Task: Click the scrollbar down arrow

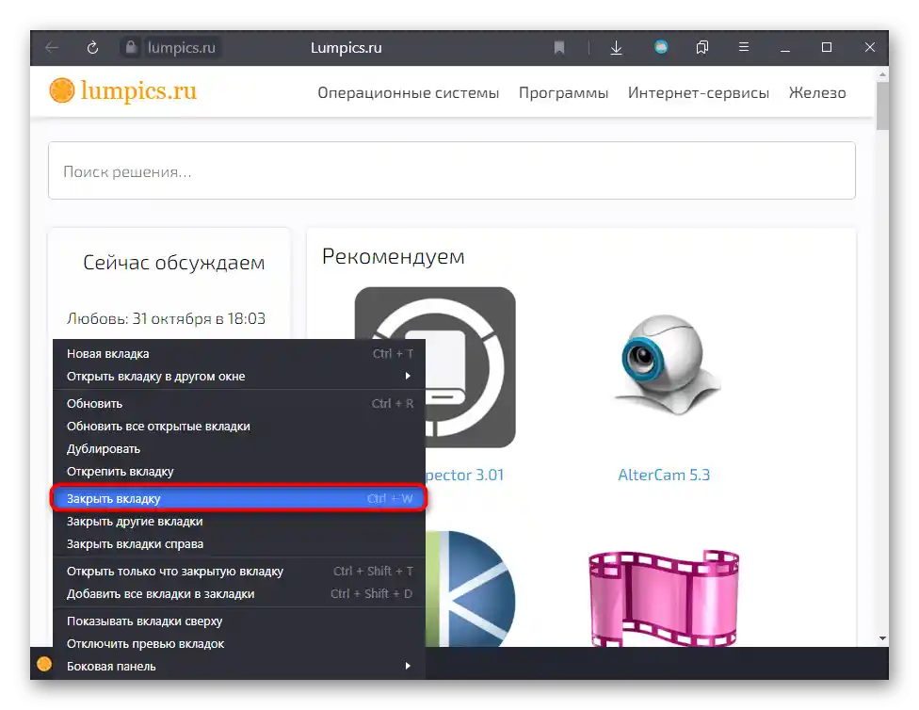Action: (882, 638)
